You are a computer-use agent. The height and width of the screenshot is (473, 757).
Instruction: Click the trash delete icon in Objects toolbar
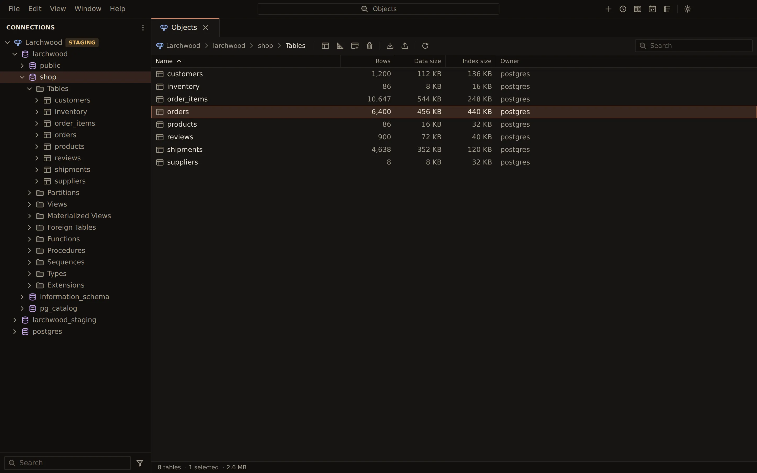coord(369,46)
